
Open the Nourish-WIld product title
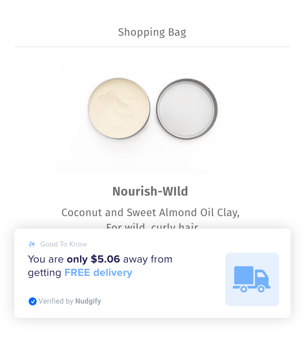click(150, 192)
